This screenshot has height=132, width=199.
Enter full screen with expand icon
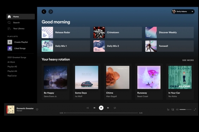(195, 109)
